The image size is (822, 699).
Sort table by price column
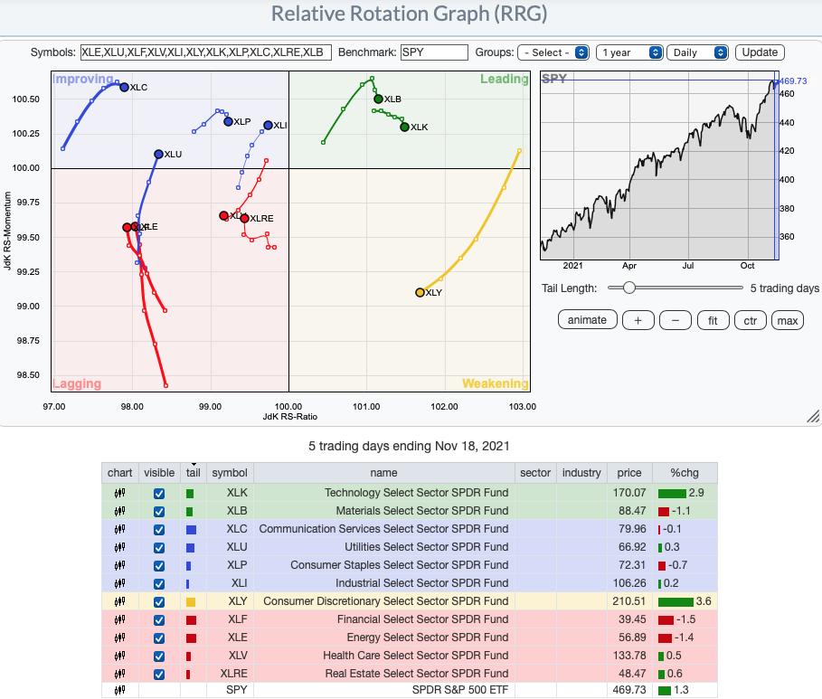coord(629,472)
